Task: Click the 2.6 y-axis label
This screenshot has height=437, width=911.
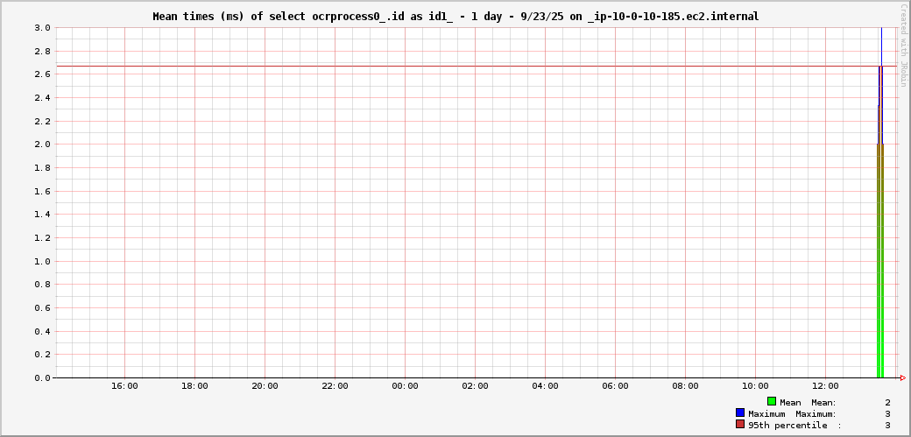Action: pyautogui.click(x=42, y=74)
